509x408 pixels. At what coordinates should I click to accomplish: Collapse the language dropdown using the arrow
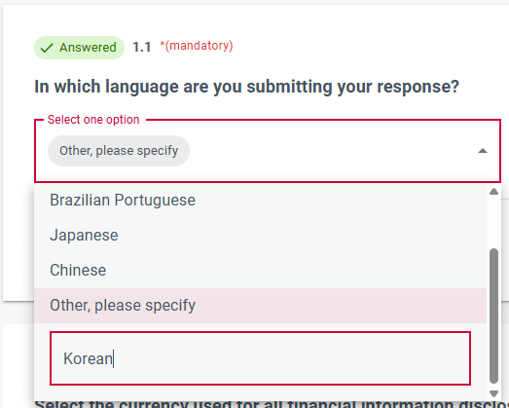(x=483, y=151)
